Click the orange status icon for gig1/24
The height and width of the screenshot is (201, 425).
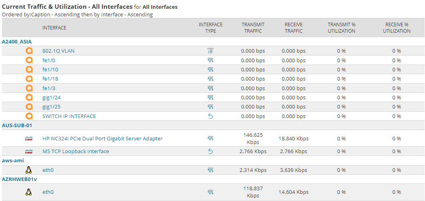point(29,97)
